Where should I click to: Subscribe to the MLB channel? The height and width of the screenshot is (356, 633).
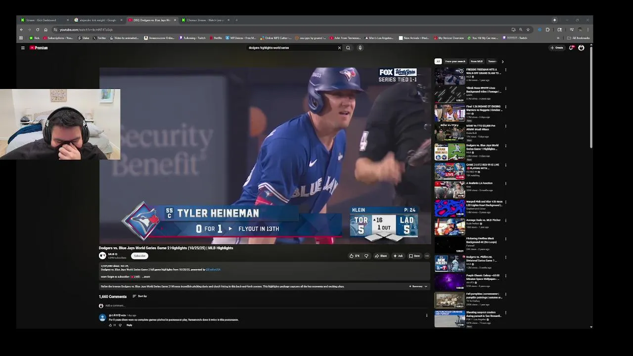pos(139,256)
